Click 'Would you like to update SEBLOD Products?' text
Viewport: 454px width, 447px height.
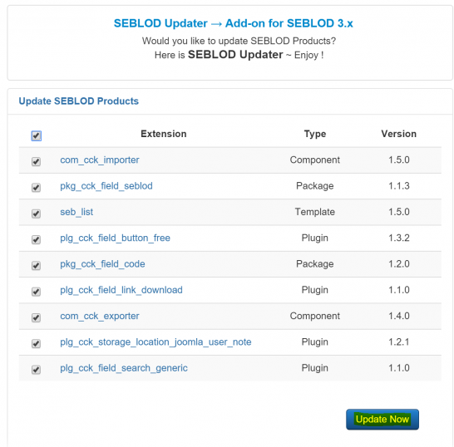tap(239, 41)
